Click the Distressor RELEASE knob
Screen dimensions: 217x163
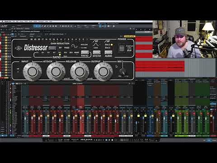click(x=80, y=72)
